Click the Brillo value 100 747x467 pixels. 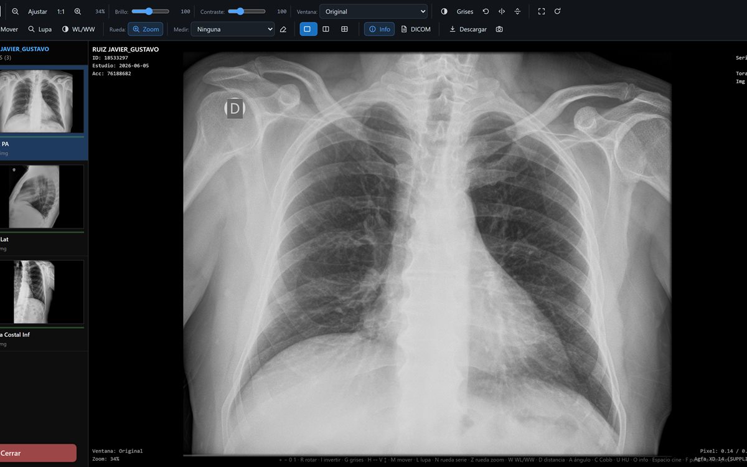point(186,12)
